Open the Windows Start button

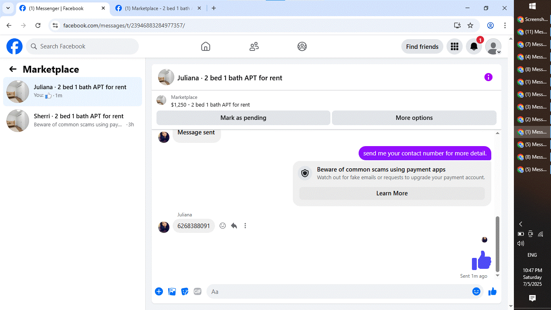(x=532, y=6)
